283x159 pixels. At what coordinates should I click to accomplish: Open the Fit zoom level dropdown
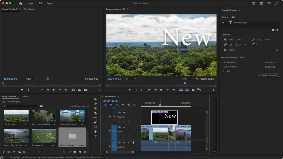pos(131,79)
